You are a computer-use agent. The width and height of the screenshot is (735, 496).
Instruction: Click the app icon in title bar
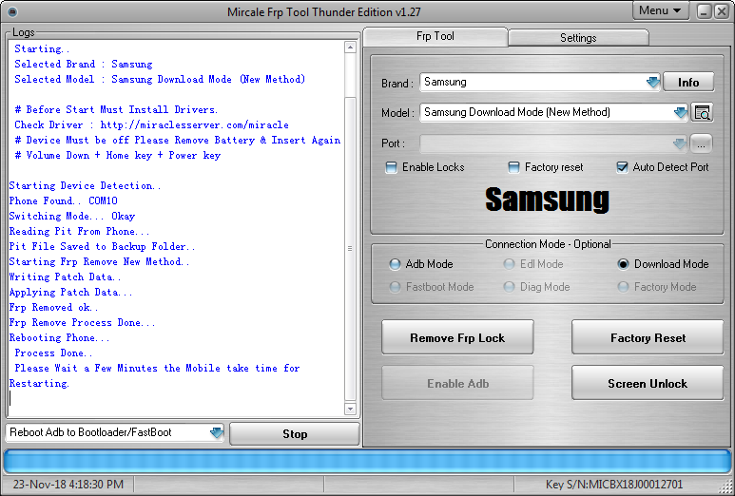tap(13, 11)
